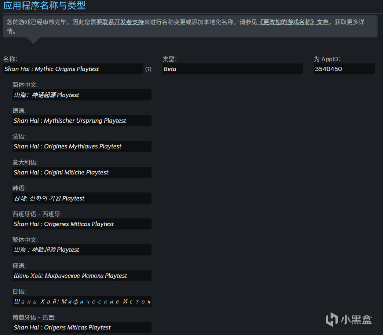Click the 名称: label

point(10,59)
